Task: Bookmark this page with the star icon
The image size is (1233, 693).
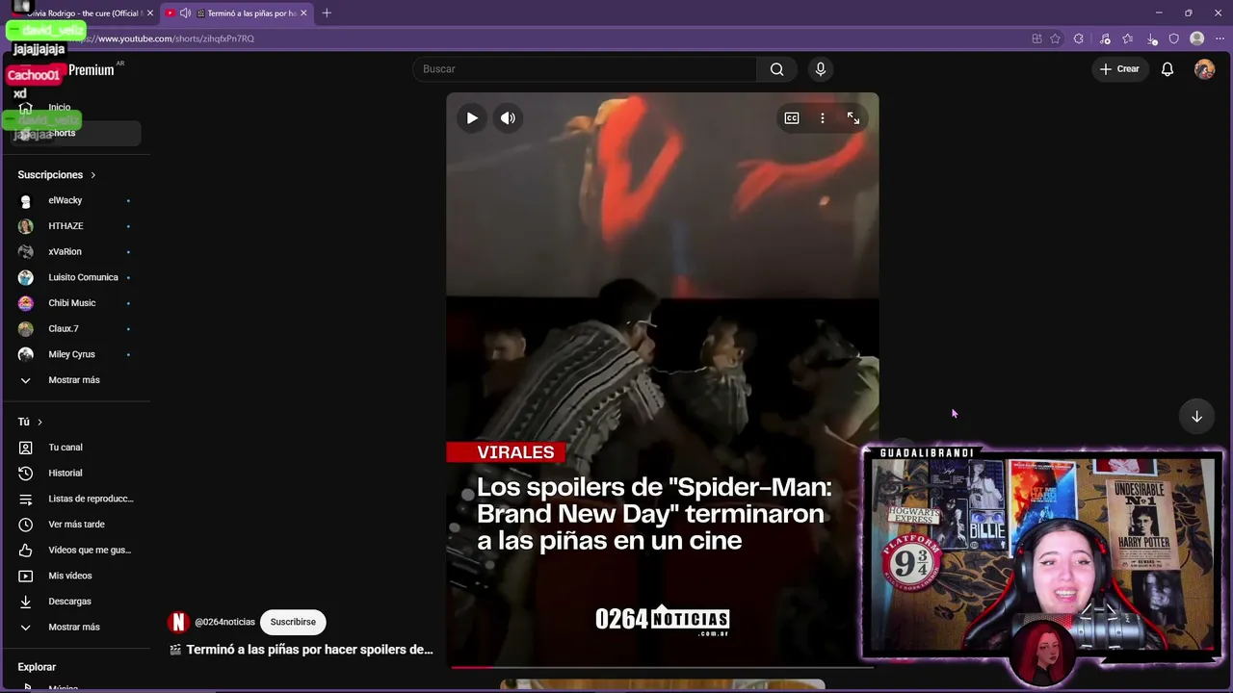Action: [x=1056, y=38]
